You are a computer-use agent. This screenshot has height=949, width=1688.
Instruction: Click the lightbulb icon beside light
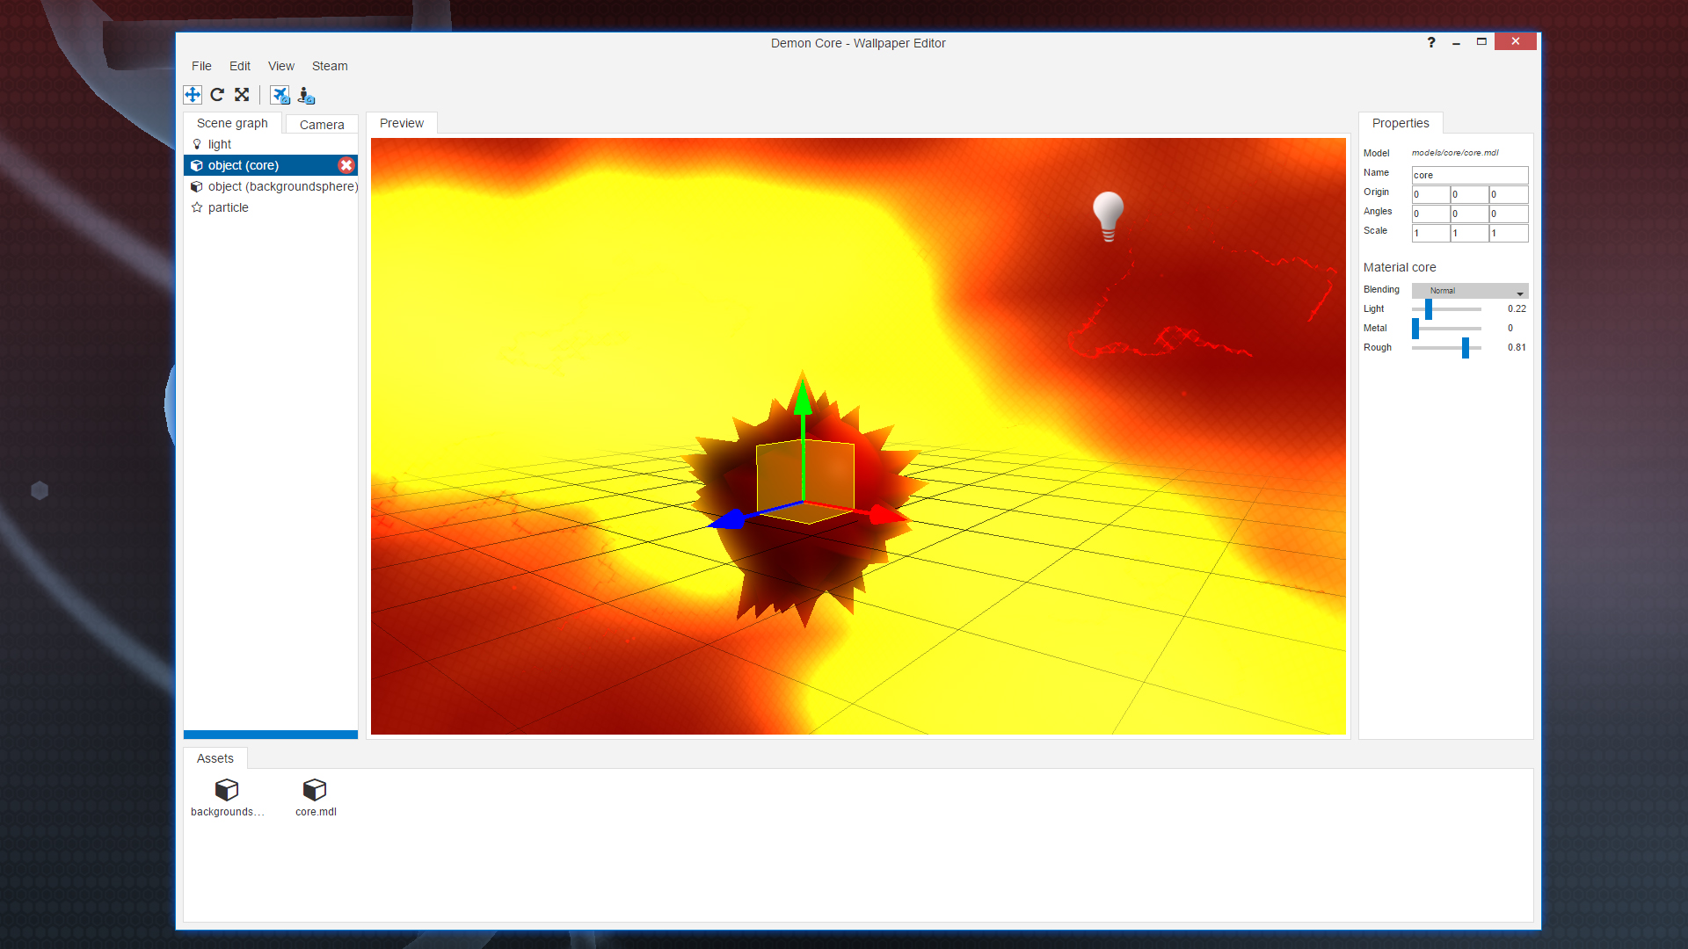[x=197, y=144]
